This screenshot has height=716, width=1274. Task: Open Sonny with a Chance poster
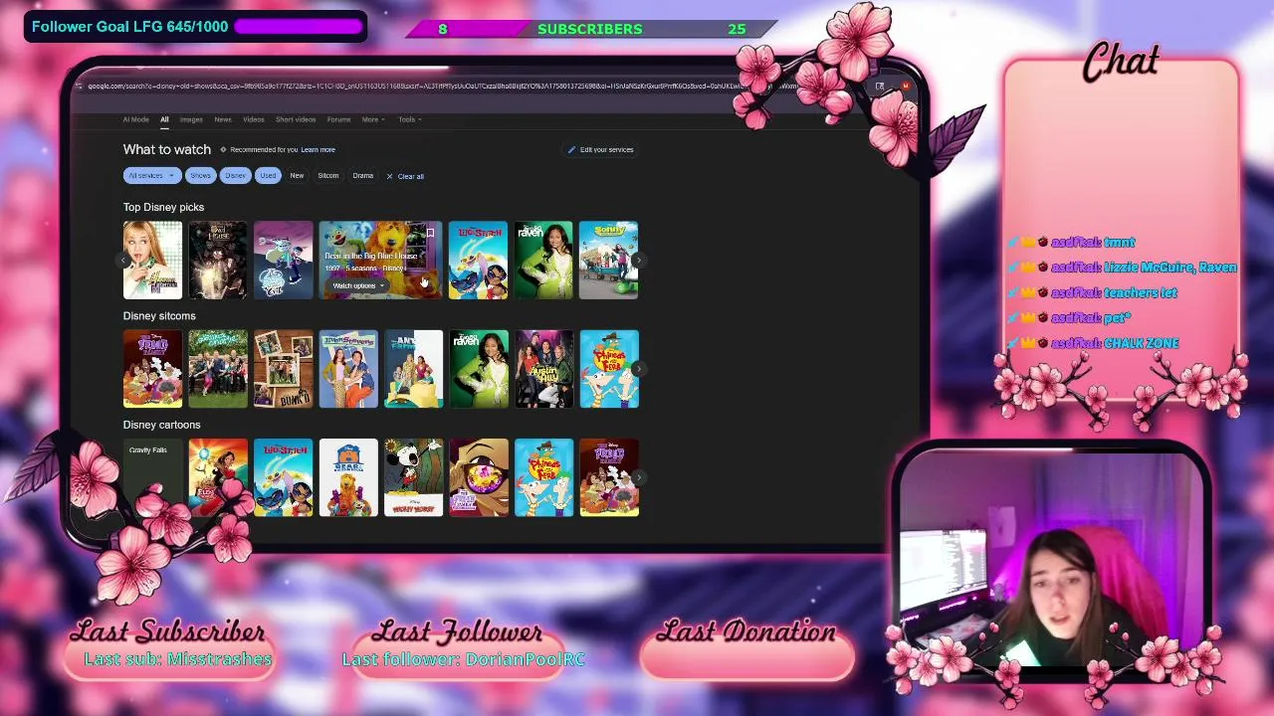608,261
